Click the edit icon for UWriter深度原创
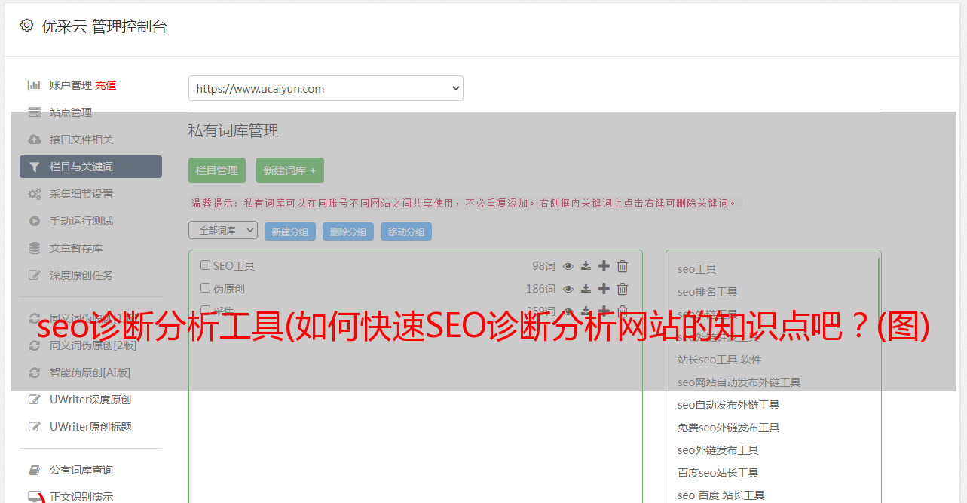The image size is (967, 503). (x=34, y=400)
